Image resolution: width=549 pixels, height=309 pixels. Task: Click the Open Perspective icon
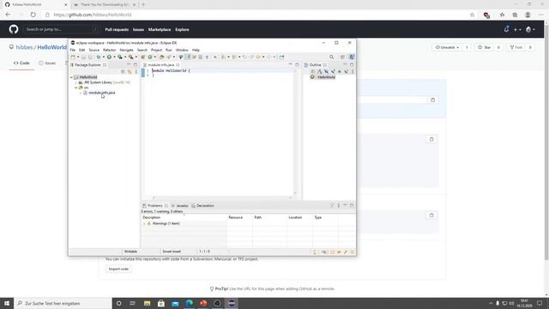[343, 57]
